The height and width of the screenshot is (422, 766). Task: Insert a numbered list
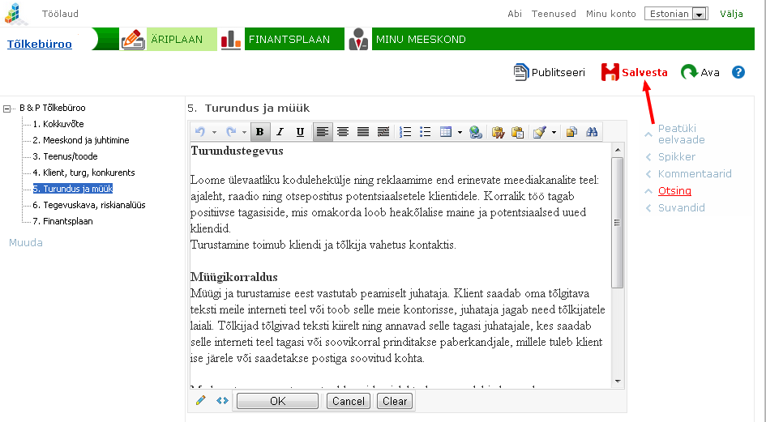[x=405, y=132]
